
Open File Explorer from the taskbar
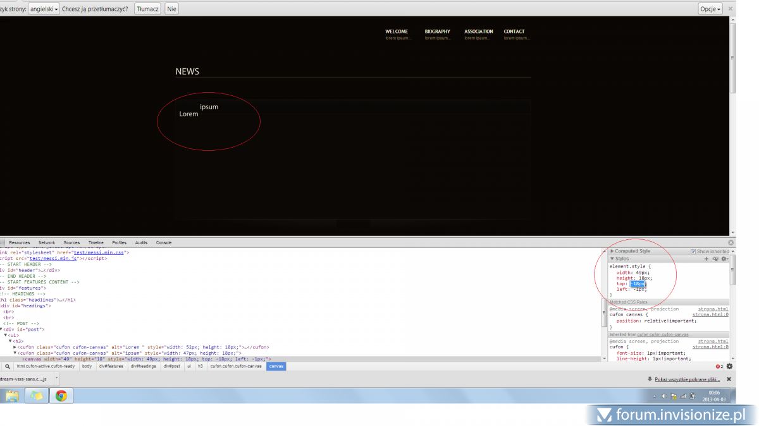tap(12, 396)
